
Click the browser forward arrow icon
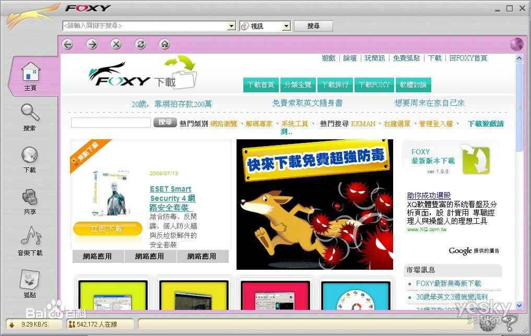pos(92,44)
